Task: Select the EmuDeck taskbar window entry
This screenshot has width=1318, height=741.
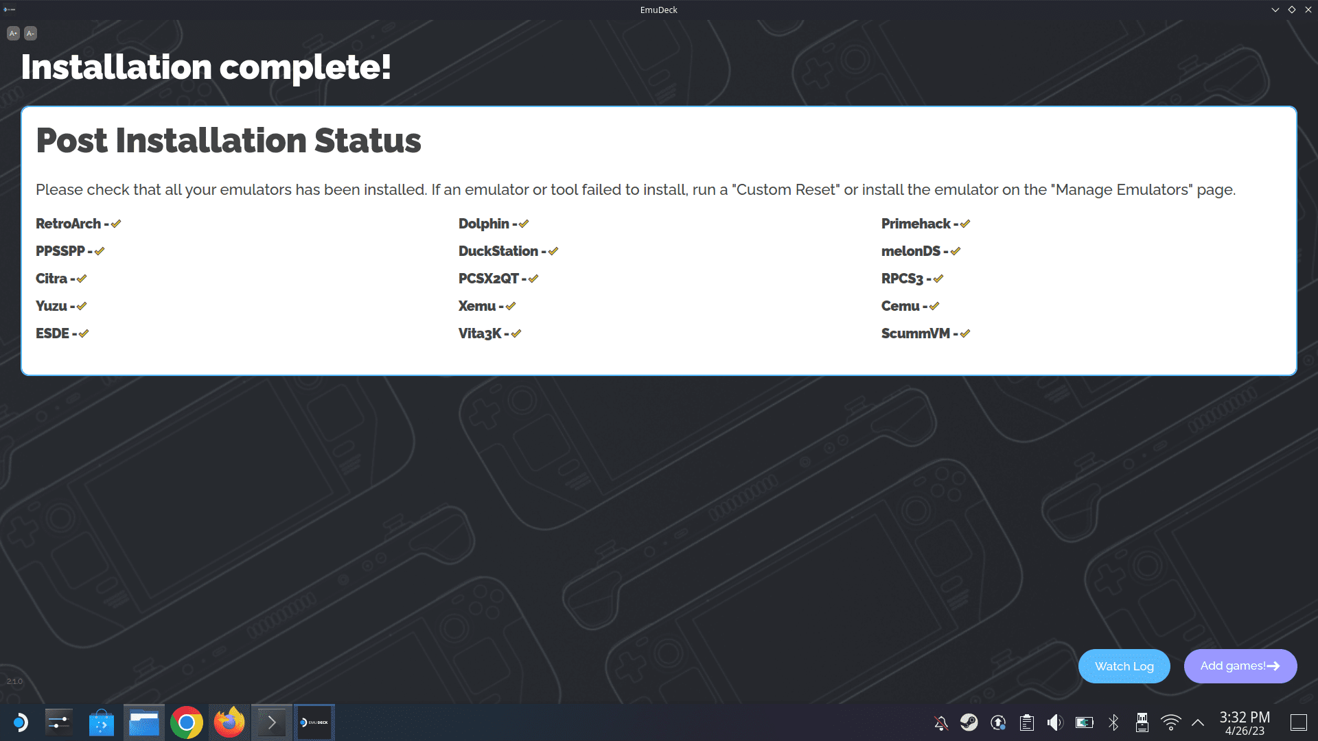Action: coord(314,722)
